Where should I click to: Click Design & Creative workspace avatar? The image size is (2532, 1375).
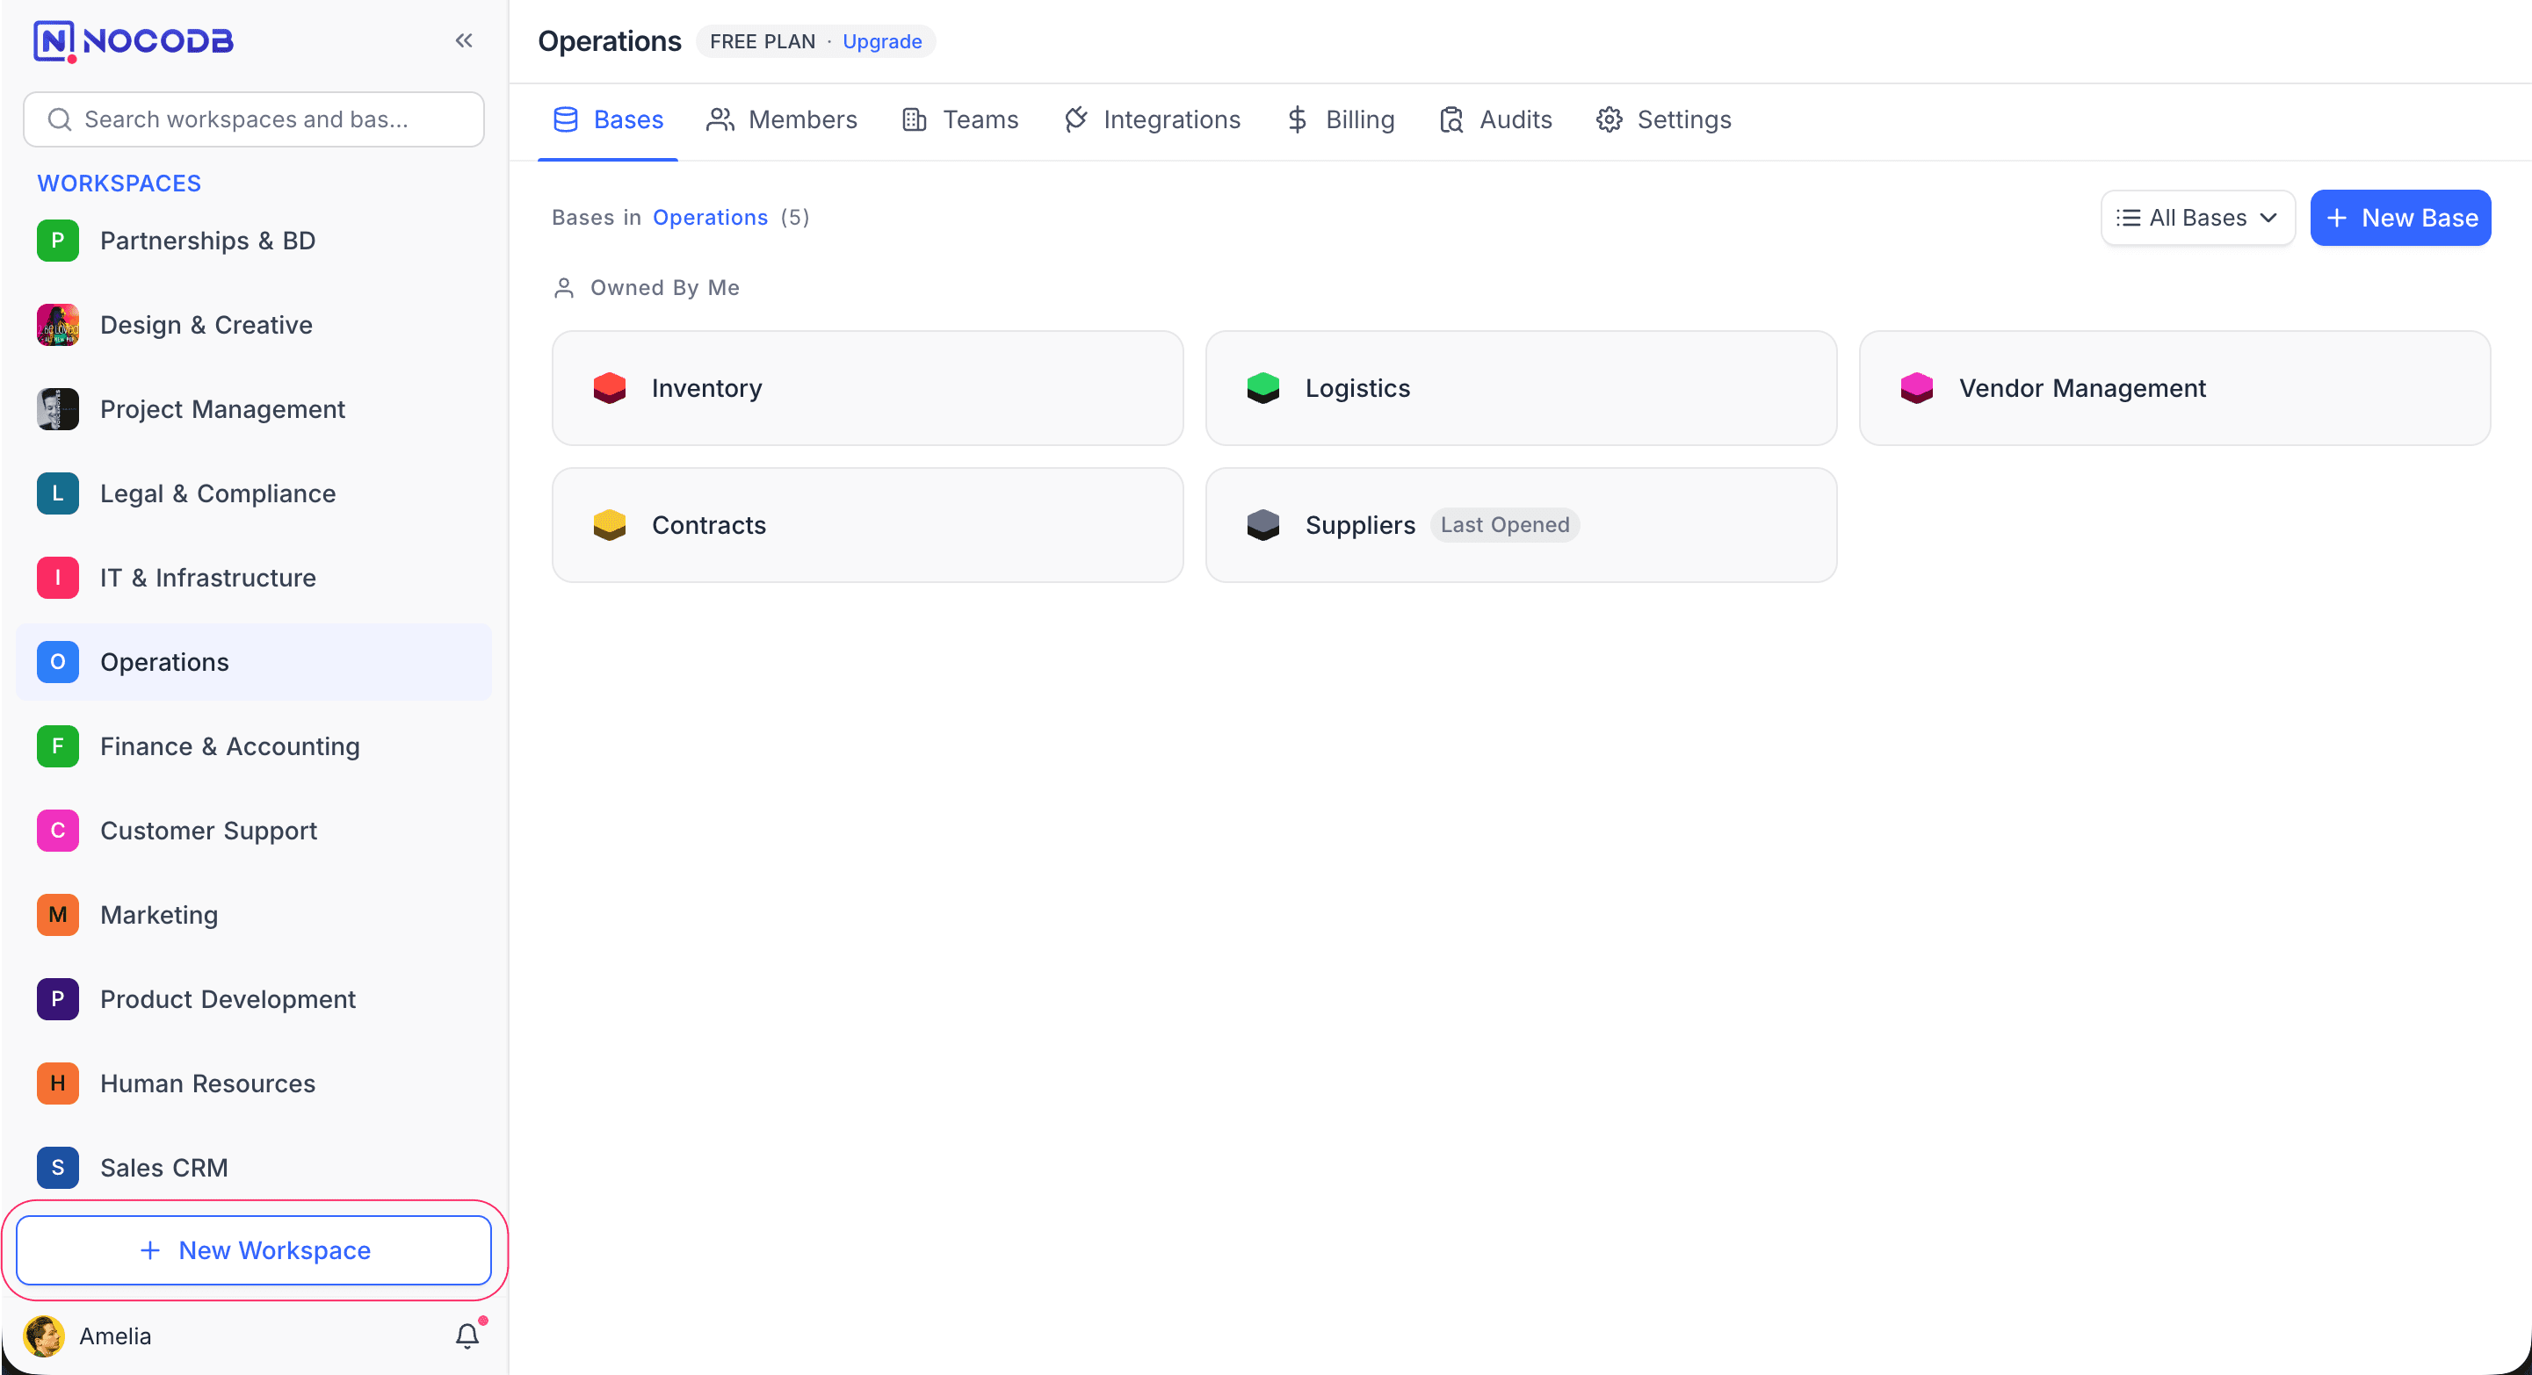point(58,325)
